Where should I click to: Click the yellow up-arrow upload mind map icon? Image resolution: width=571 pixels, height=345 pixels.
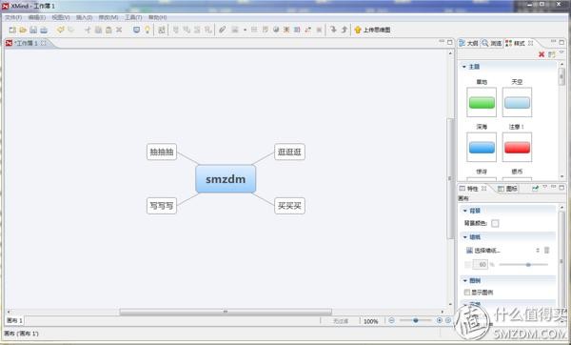click(358, 30)
